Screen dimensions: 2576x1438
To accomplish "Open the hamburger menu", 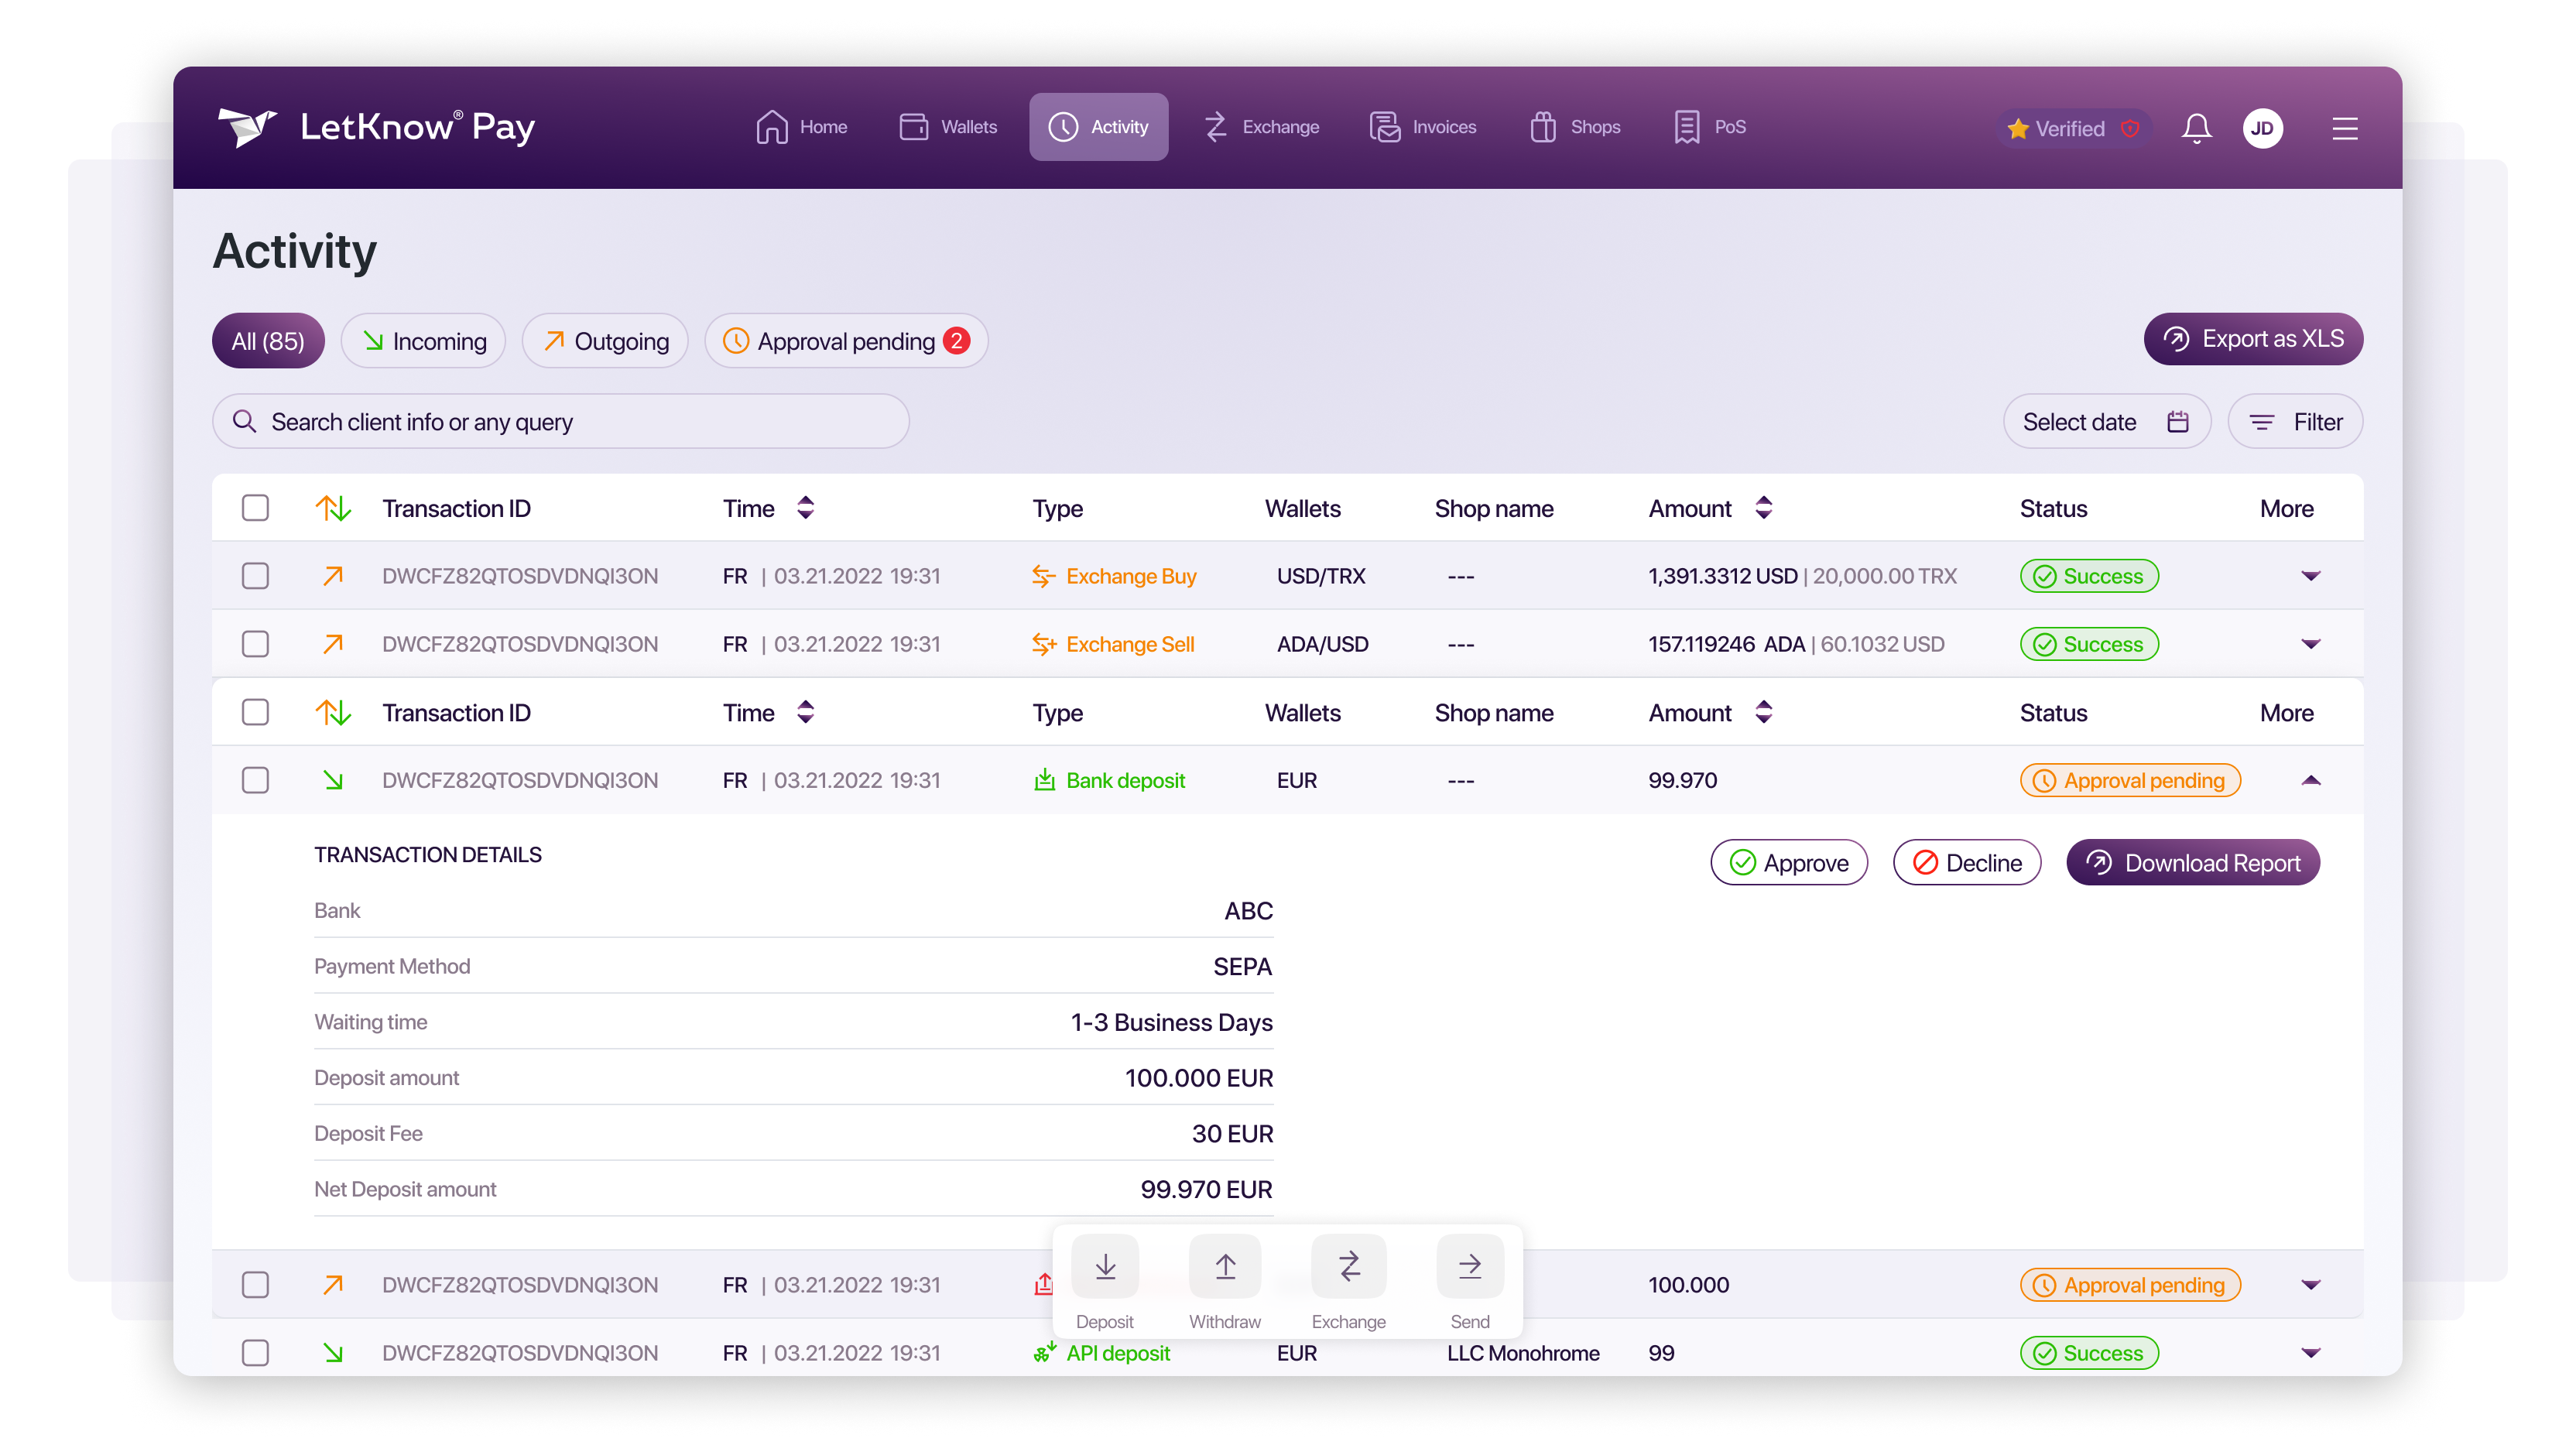I will tap(2344, 128).
